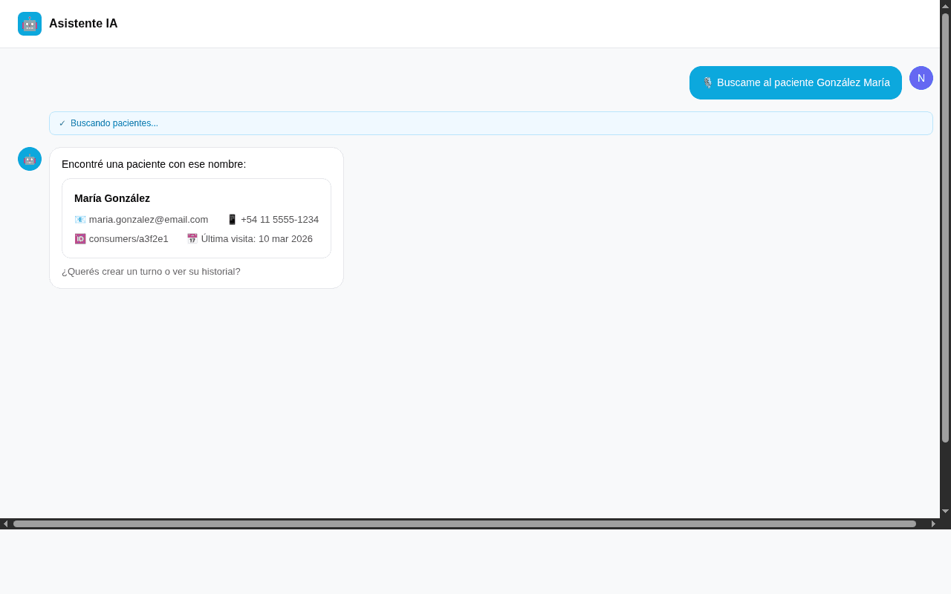Click the Asistente IA title
The height and width of the screenshot is (594, 951).
[83, 24]
